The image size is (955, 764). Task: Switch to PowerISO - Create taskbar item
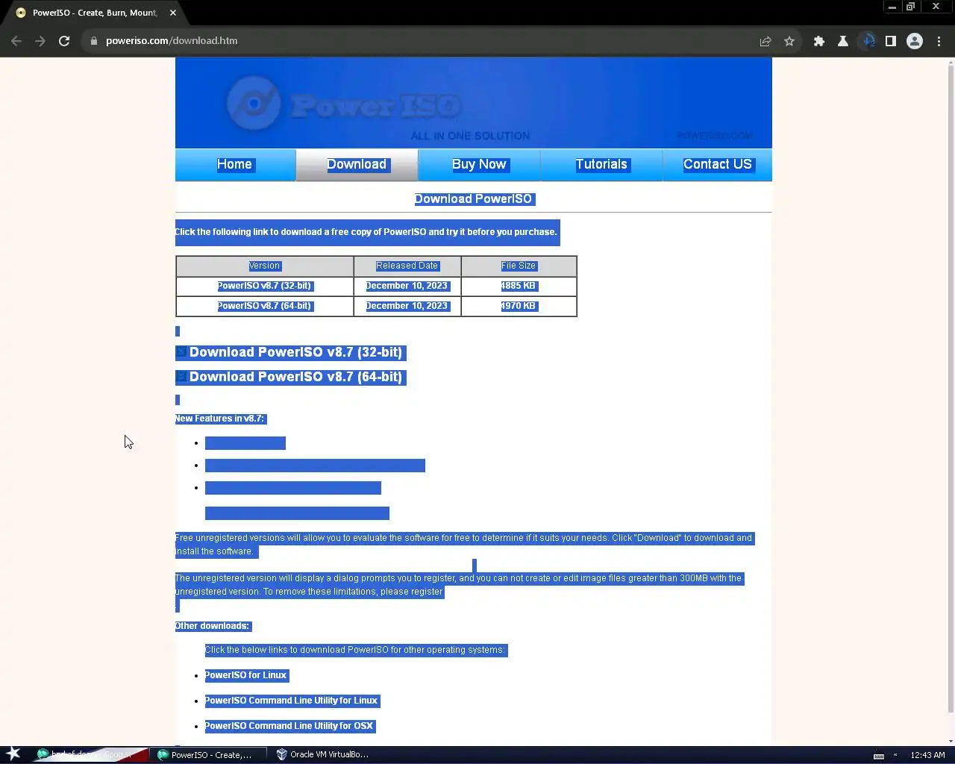(x=207, y=755)
